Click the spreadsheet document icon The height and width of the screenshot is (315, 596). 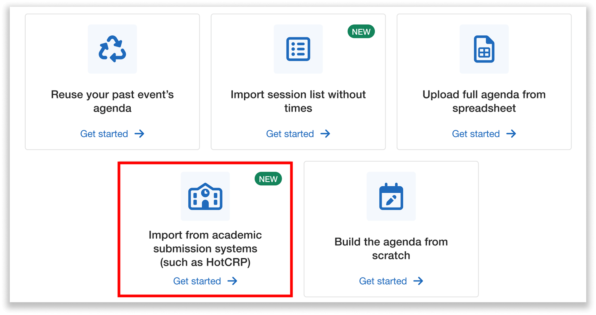point(484,49)
